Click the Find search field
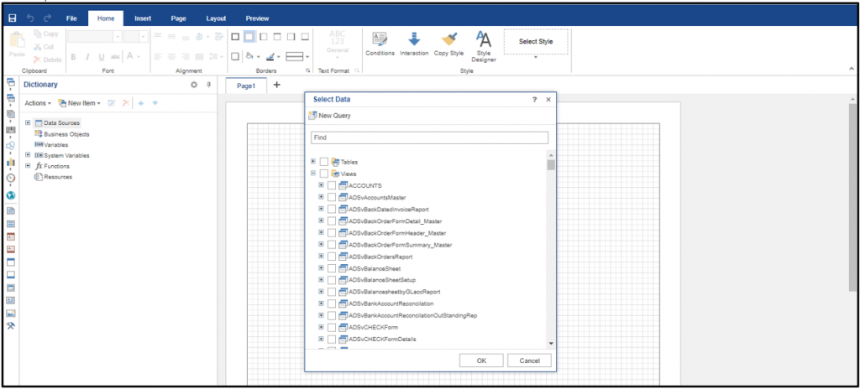This screenshot has height=389, width=860. [x=429, y=138]
